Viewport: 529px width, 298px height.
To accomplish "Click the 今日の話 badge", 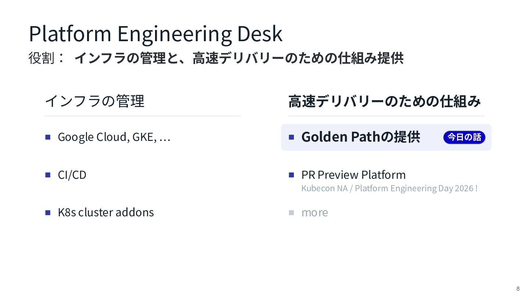I will tap(464, 137).
